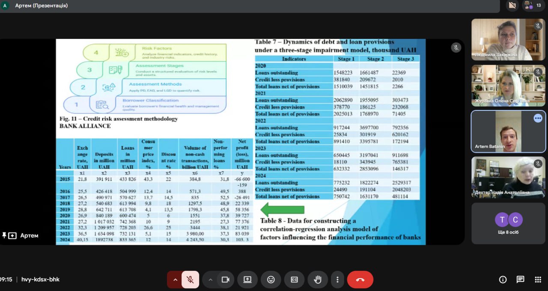Open participant list showing 13 people
The image size is (548, 291).
(533, 6)
